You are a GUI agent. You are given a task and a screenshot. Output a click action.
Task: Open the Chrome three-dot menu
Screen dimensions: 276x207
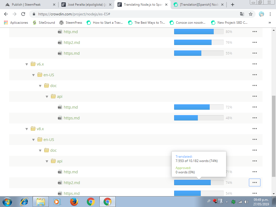(x=270, y=14)
